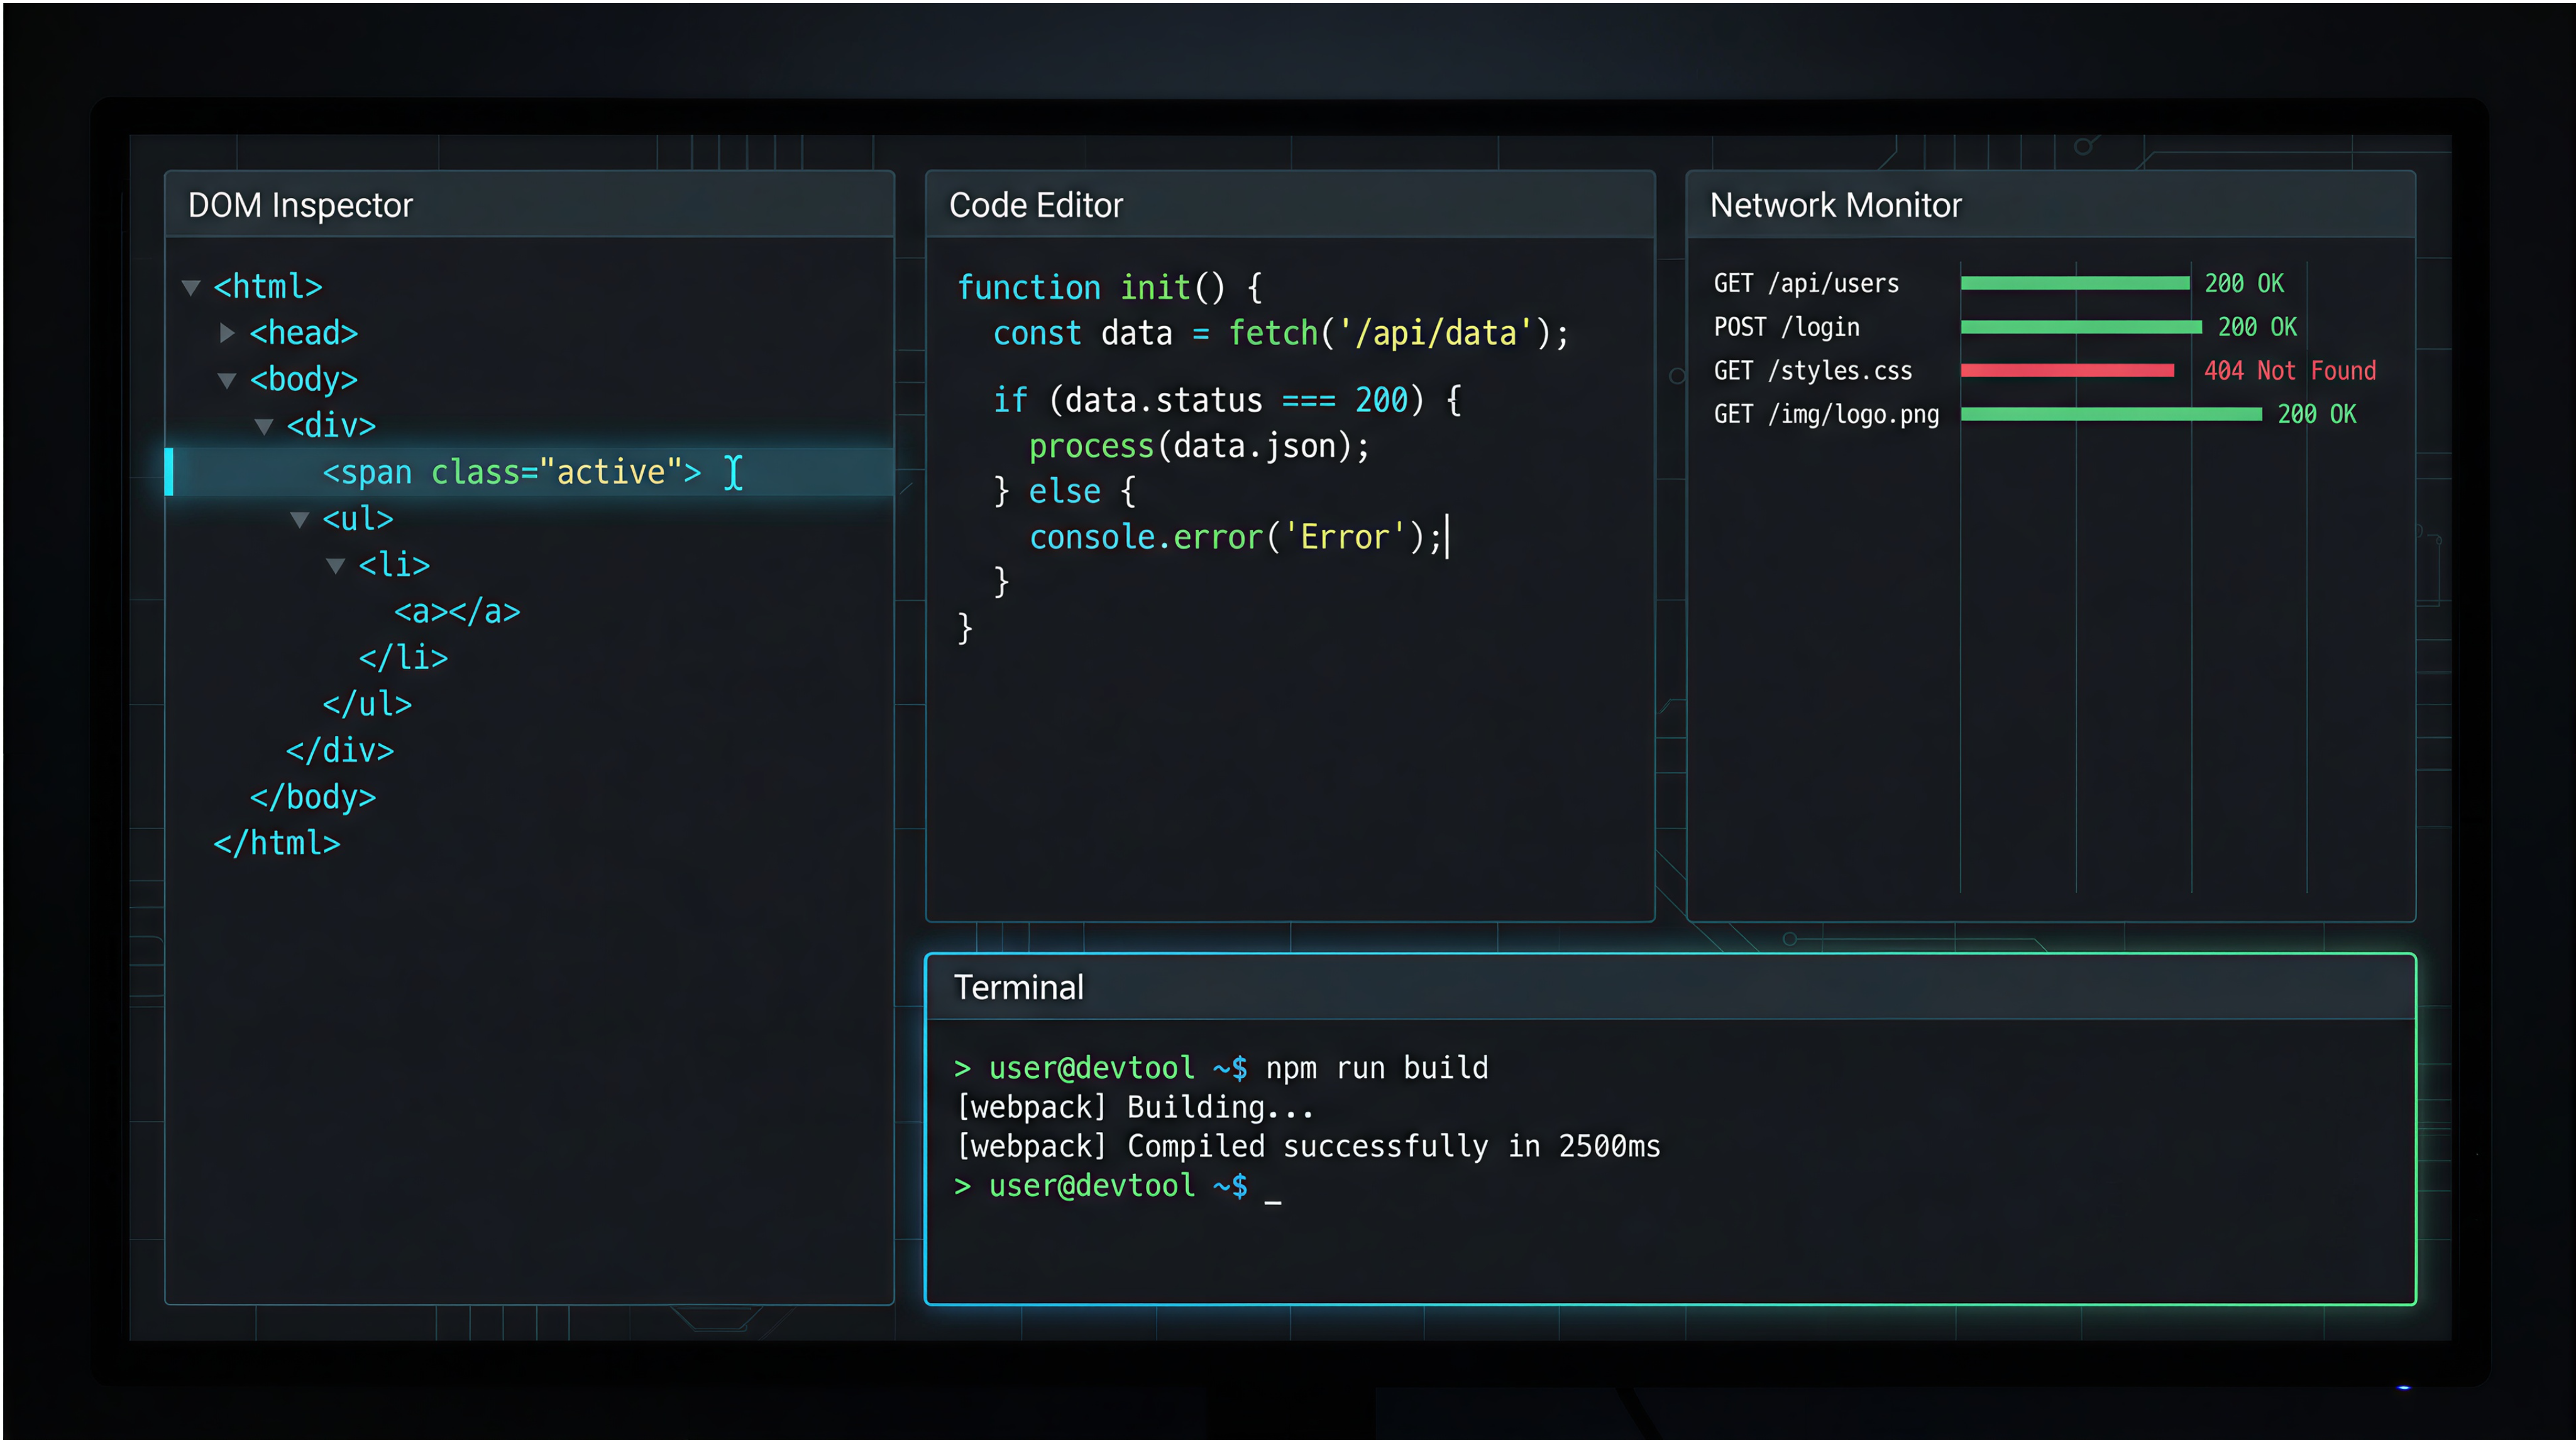2576x1440 pixels.
Task: Click the const data = fetch line
Action: [1281, 333]
